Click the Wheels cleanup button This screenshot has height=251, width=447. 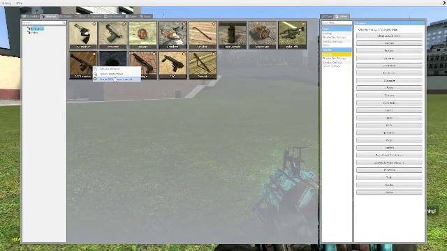[x=389, y=192]
